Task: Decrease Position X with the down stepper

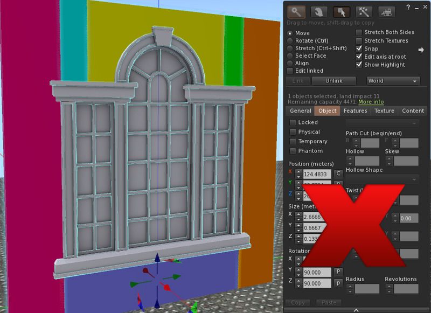Action: [298, 176]
